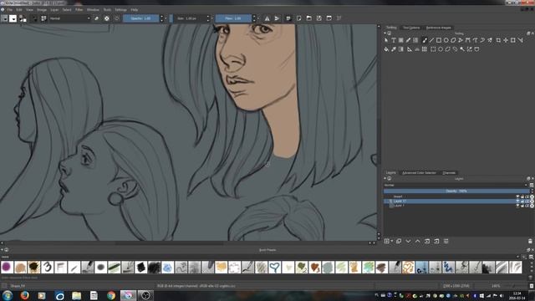Toggle alpha lock on the bottom layer
Image resolution: width=535 pixels, height=301 pixels.
pos(532,206)
